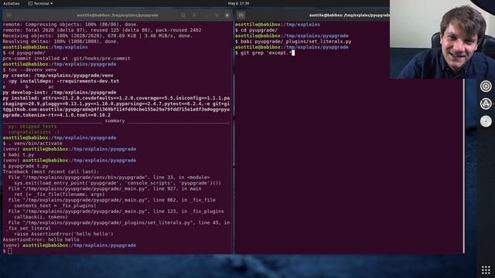Click the 'git grep' command line in right terminal

coord(265,53)
